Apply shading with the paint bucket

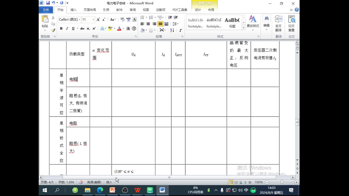click(x=142, y=30)
